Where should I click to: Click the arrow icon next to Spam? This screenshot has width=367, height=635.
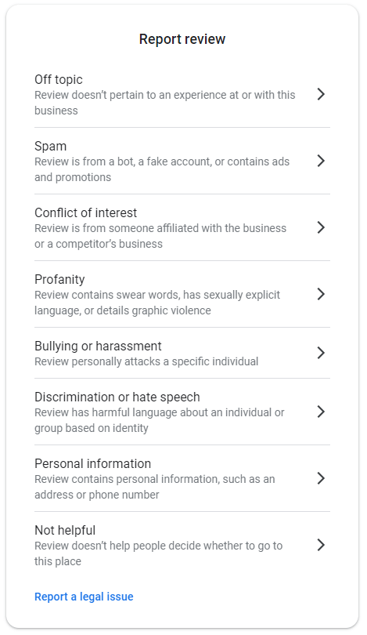pyautogui.click(x=321, y=161)
